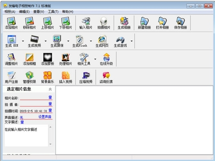Screen dimensions: 215x161
Task: Click the 在线升级 online upgrade icon
Action: coord(106,59)
